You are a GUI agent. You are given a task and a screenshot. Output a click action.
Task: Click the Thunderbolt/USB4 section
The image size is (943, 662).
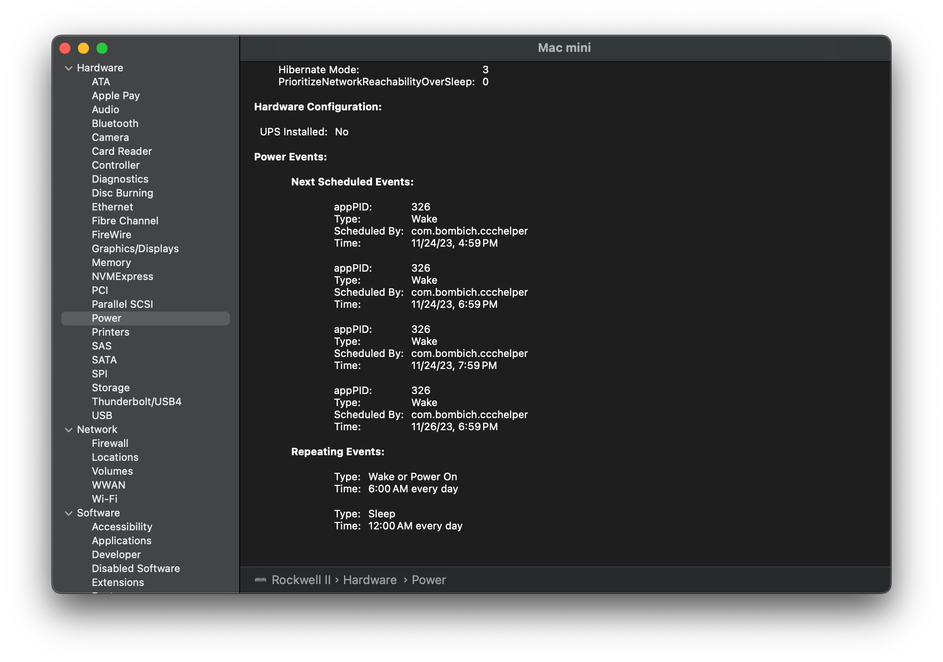[x=138, y=401]
